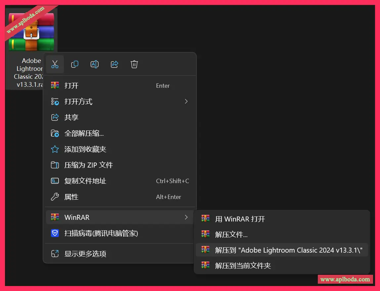Click the Cut scissors icon
This screenshot has width=380, height=291.
point(55,64)
